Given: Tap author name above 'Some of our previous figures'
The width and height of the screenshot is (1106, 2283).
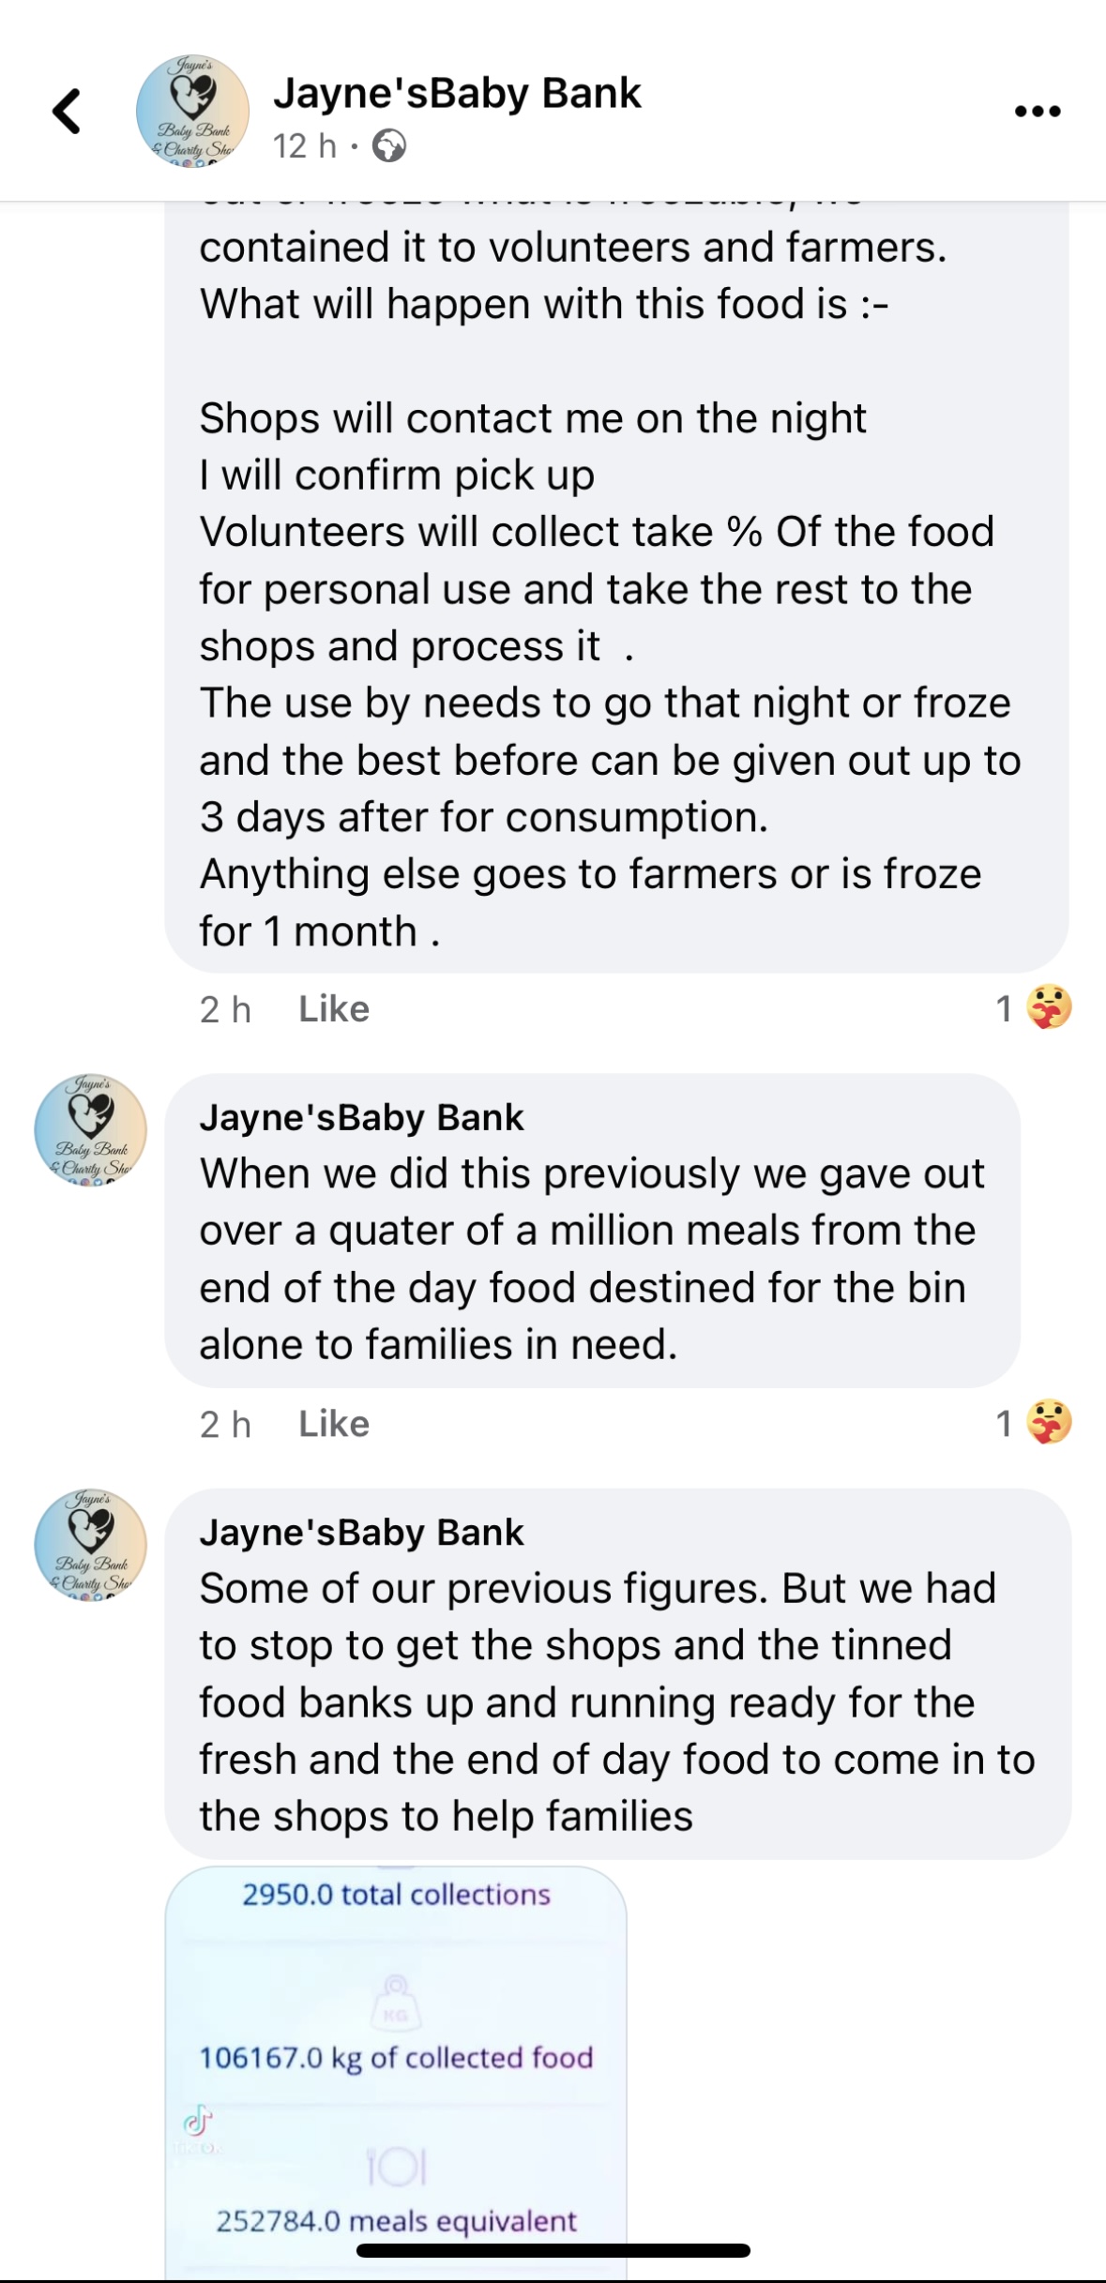Looking at the screenshot, I should pos(361,1532).
